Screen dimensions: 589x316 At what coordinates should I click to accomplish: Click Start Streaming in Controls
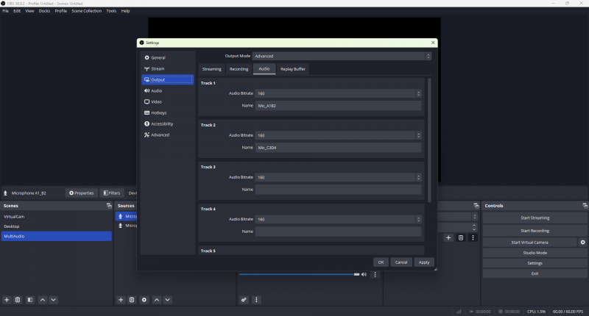pos(535,218)
